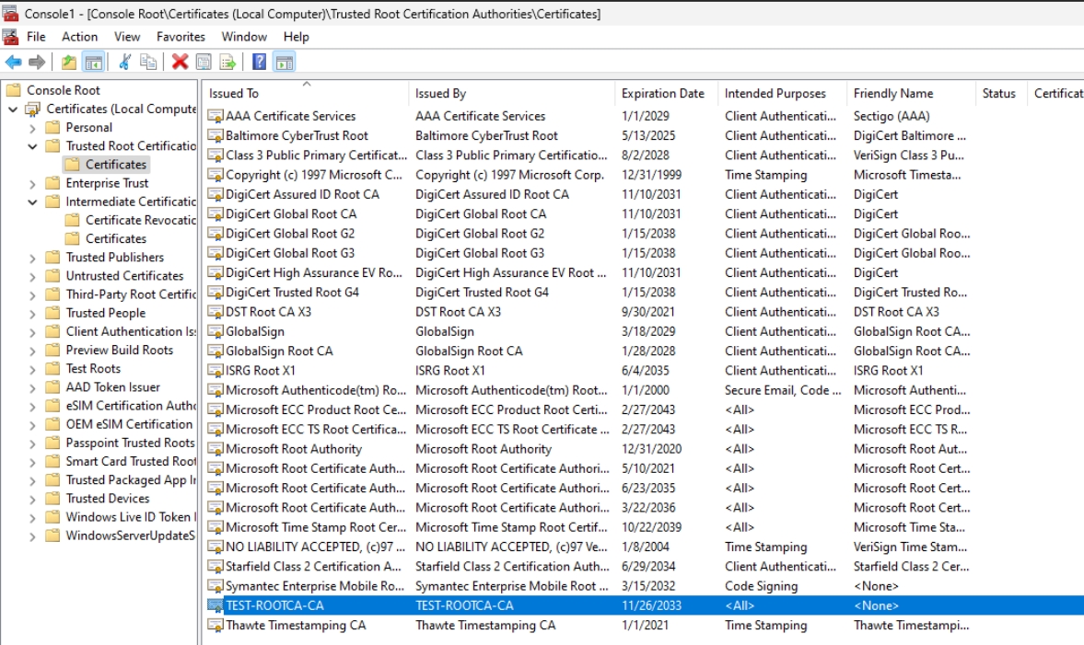
Task: Open the Favorites menu
Action: (181, 37)
